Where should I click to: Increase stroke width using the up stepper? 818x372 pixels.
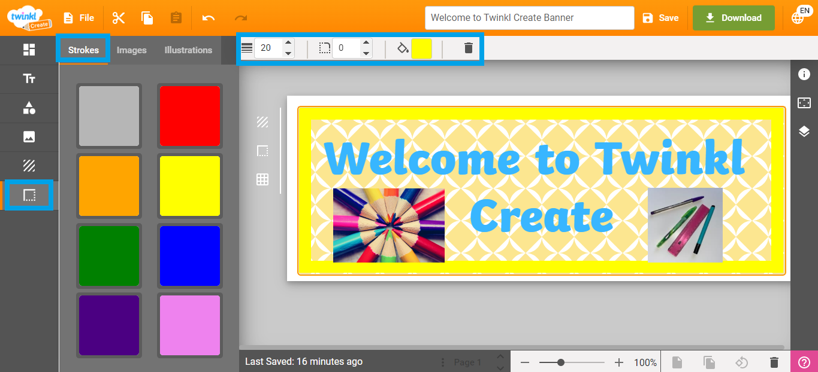click(288, 43)
